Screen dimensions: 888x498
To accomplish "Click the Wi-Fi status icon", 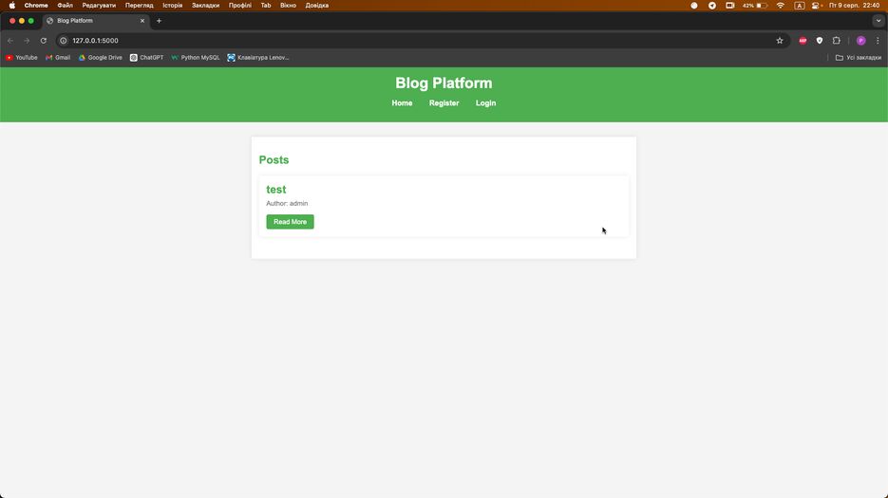I will 781,5.
